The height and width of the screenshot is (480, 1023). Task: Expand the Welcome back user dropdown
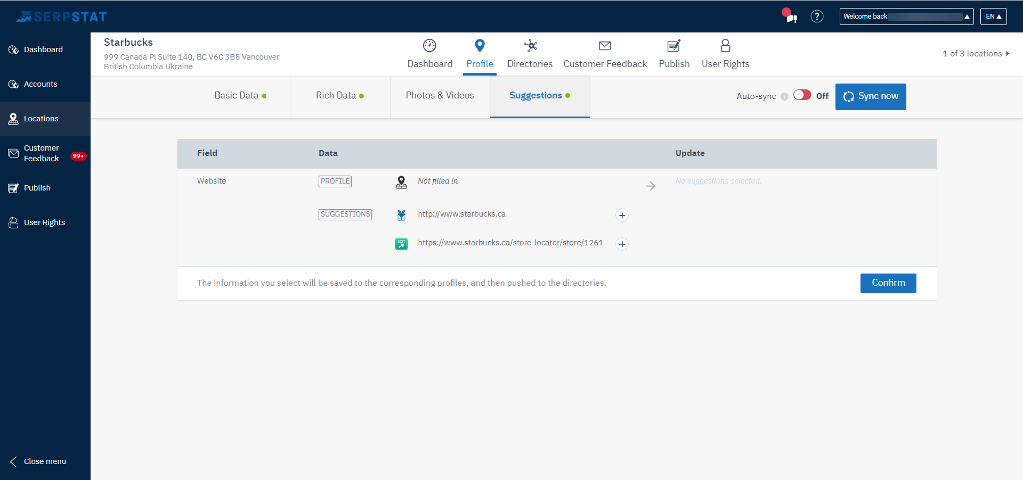906,16
